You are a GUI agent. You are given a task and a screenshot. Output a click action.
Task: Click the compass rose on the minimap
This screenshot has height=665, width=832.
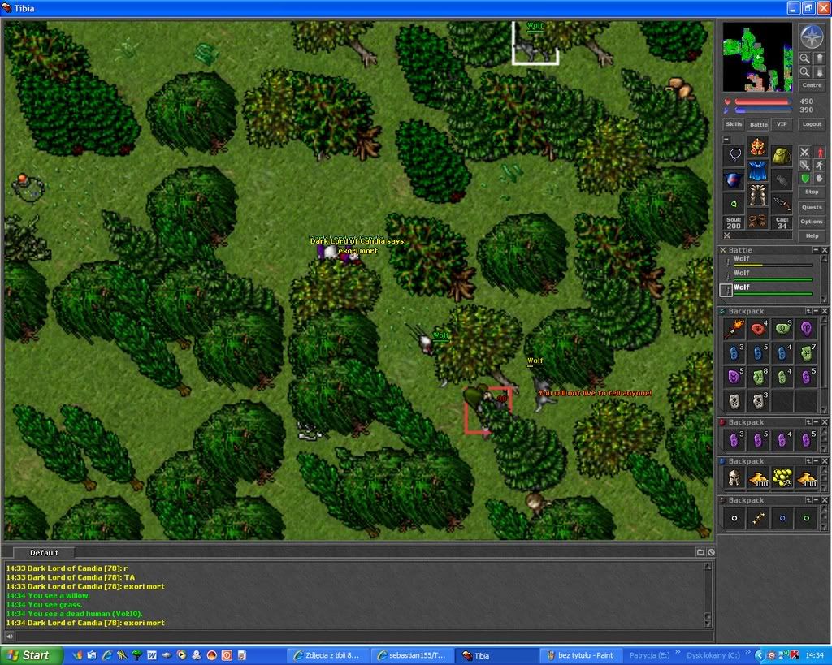[x=812, y=37]
